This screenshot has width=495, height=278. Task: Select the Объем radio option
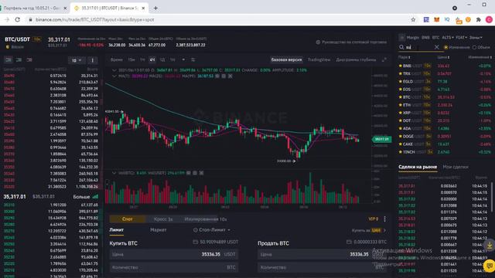pos(474,47)
